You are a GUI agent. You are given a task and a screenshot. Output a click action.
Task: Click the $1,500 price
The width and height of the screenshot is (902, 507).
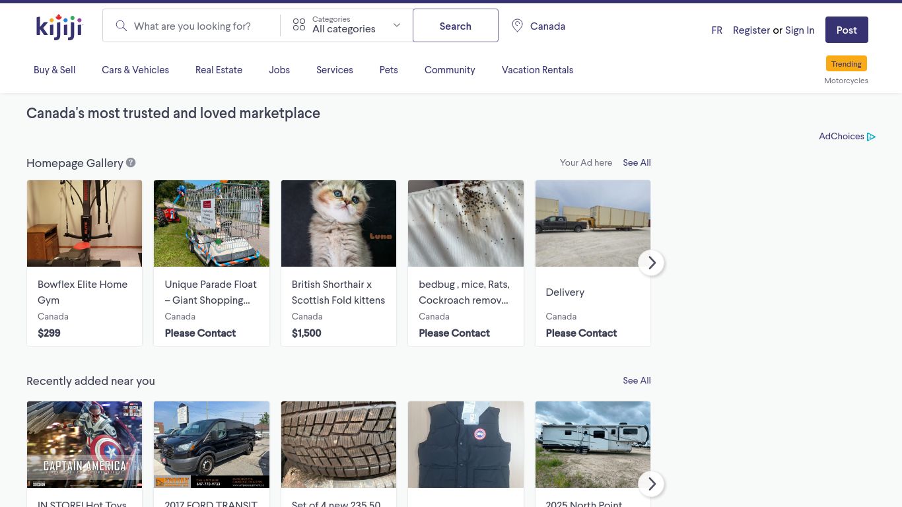pyautogui.click(x=306, y=333)
